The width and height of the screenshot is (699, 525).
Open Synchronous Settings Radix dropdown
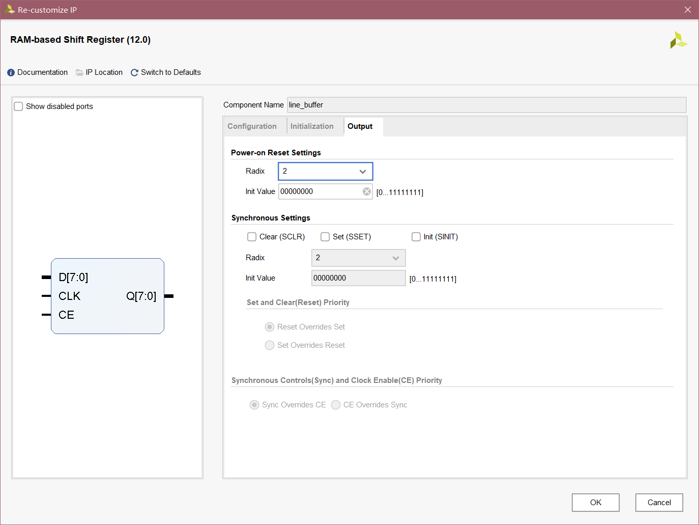[359, 258]
